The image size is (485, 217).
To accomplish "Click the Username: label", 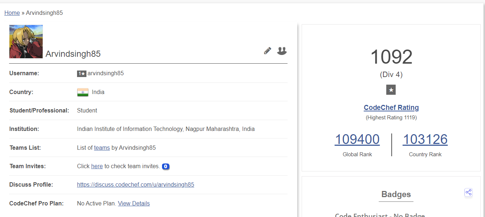I will [x=24, y=73].
